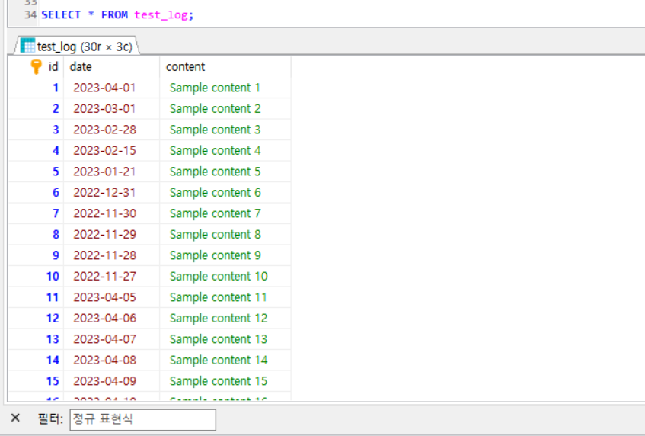This screenshot has width=645, height=436.
Task: Select date cell 2023-02-28
Action: (111, 130)
